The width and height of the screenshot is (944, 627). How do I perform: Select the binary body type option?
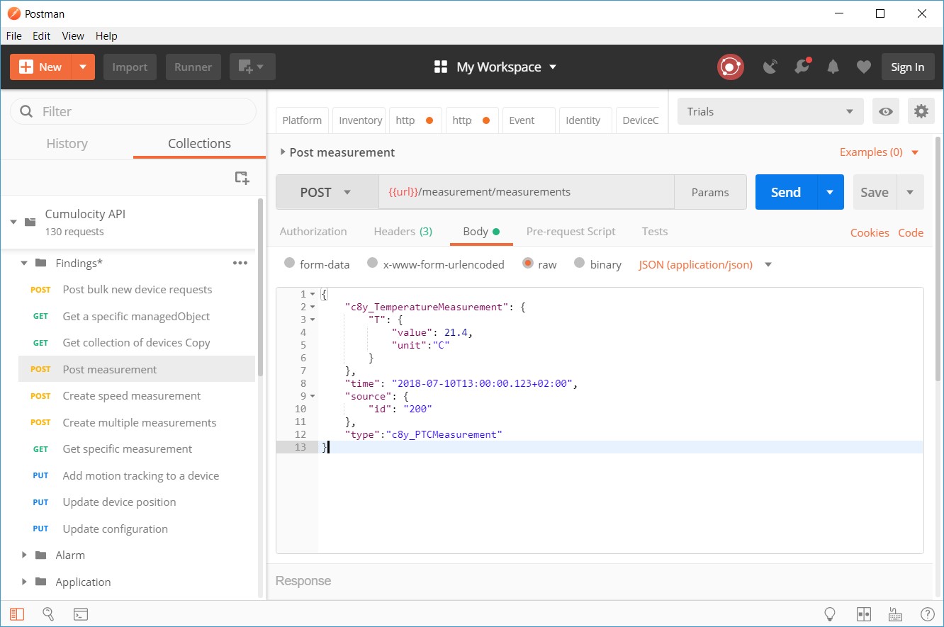580,264
